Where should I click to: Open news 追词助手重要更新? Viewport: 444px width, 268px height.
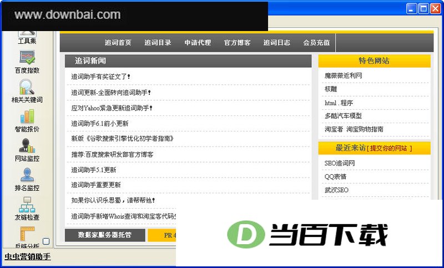point(95,185)
